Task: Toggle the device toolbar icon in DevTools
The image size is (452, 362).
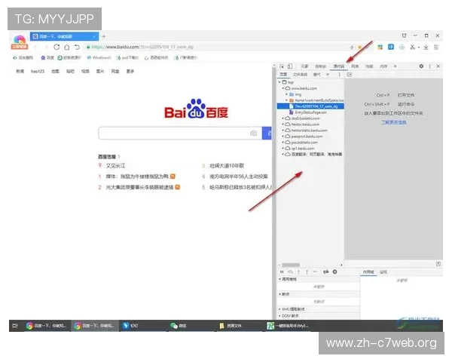Action: [289, 66]
